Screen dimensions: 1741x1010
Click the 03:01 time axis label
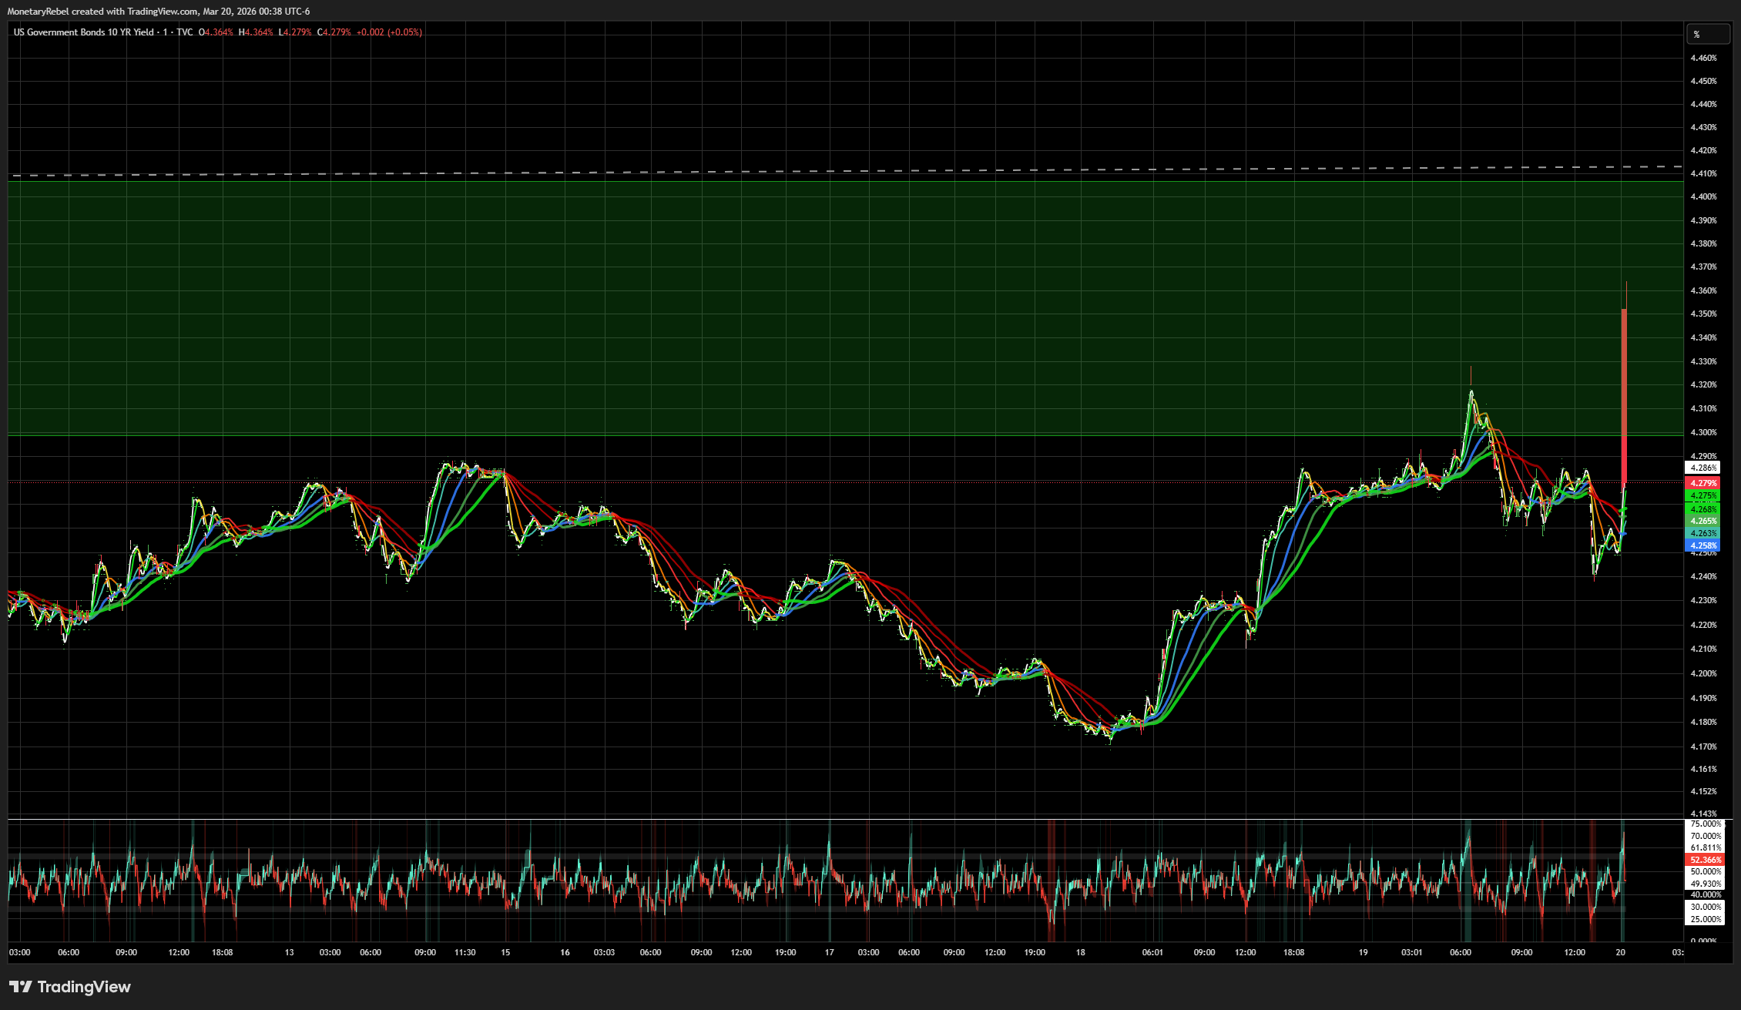(1411, 952)
